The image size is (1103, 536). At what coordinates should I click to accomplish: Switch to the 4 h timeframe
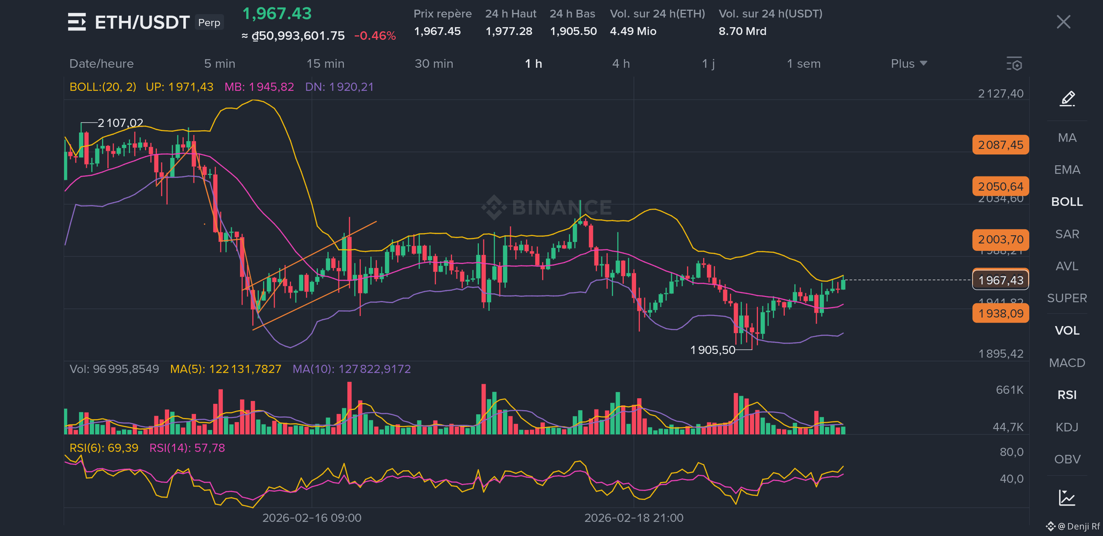(x=621, y=64)
